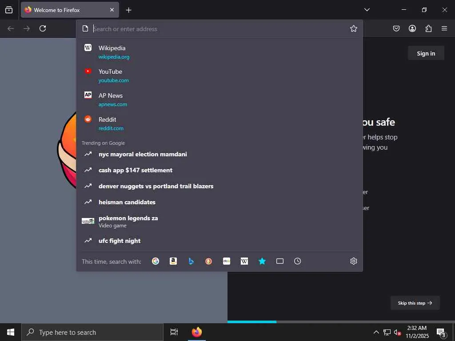The width and height of the screenshot is (455, 341).
Task: Search trending nyc mayoral election mamdani
Action: point(220,154)
